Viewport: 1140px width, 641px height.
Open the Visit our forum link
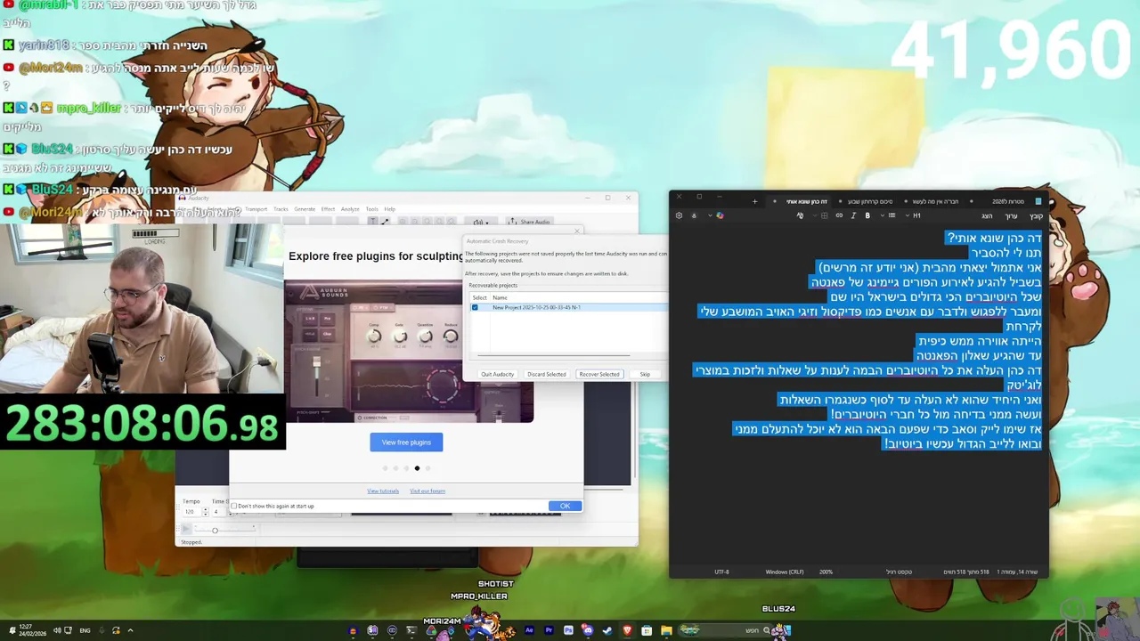427,491
